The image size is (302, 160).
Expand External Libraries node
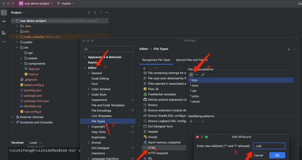click(x=13, y=117)
